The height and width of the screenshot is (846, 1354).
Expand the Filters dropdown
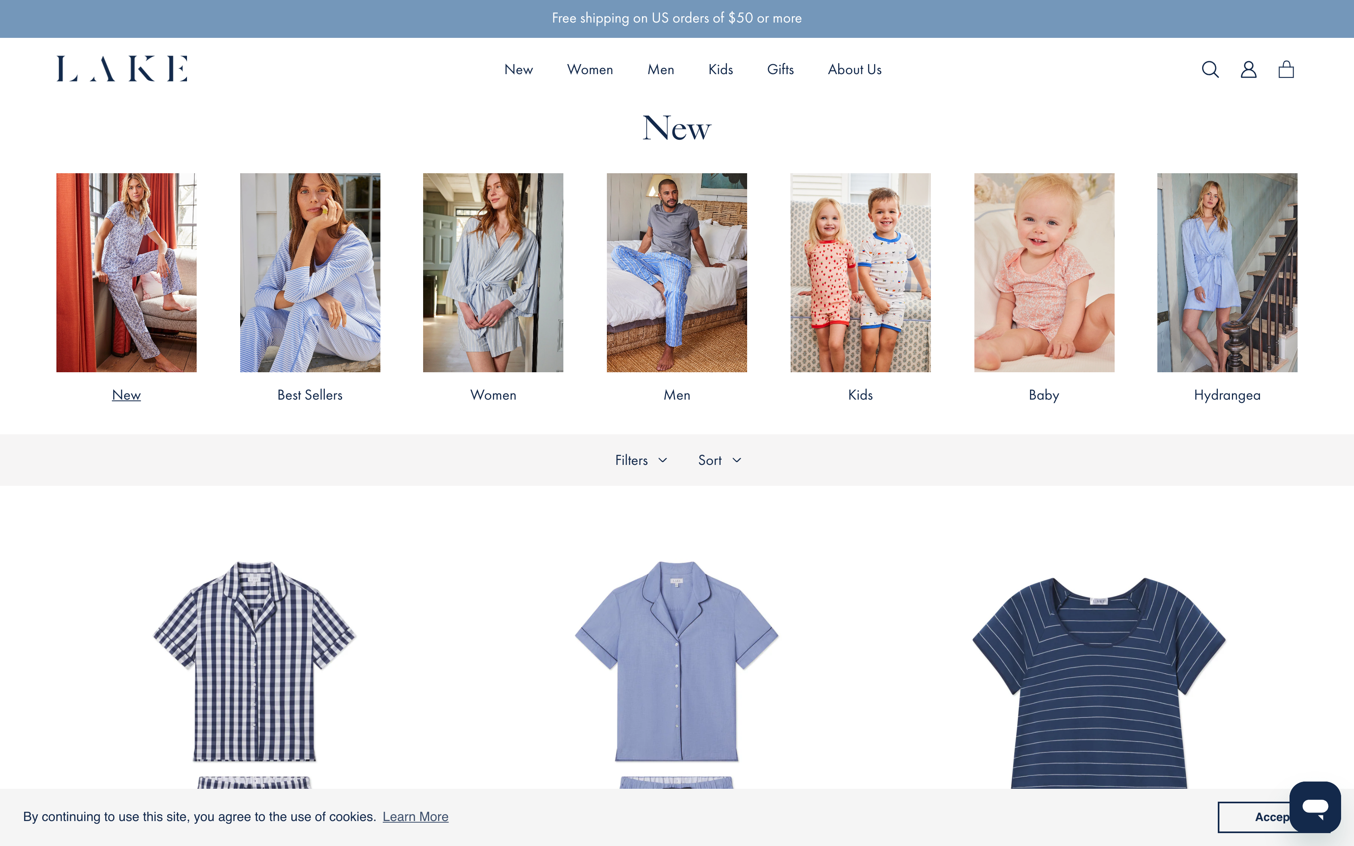(x=641, y=460)
